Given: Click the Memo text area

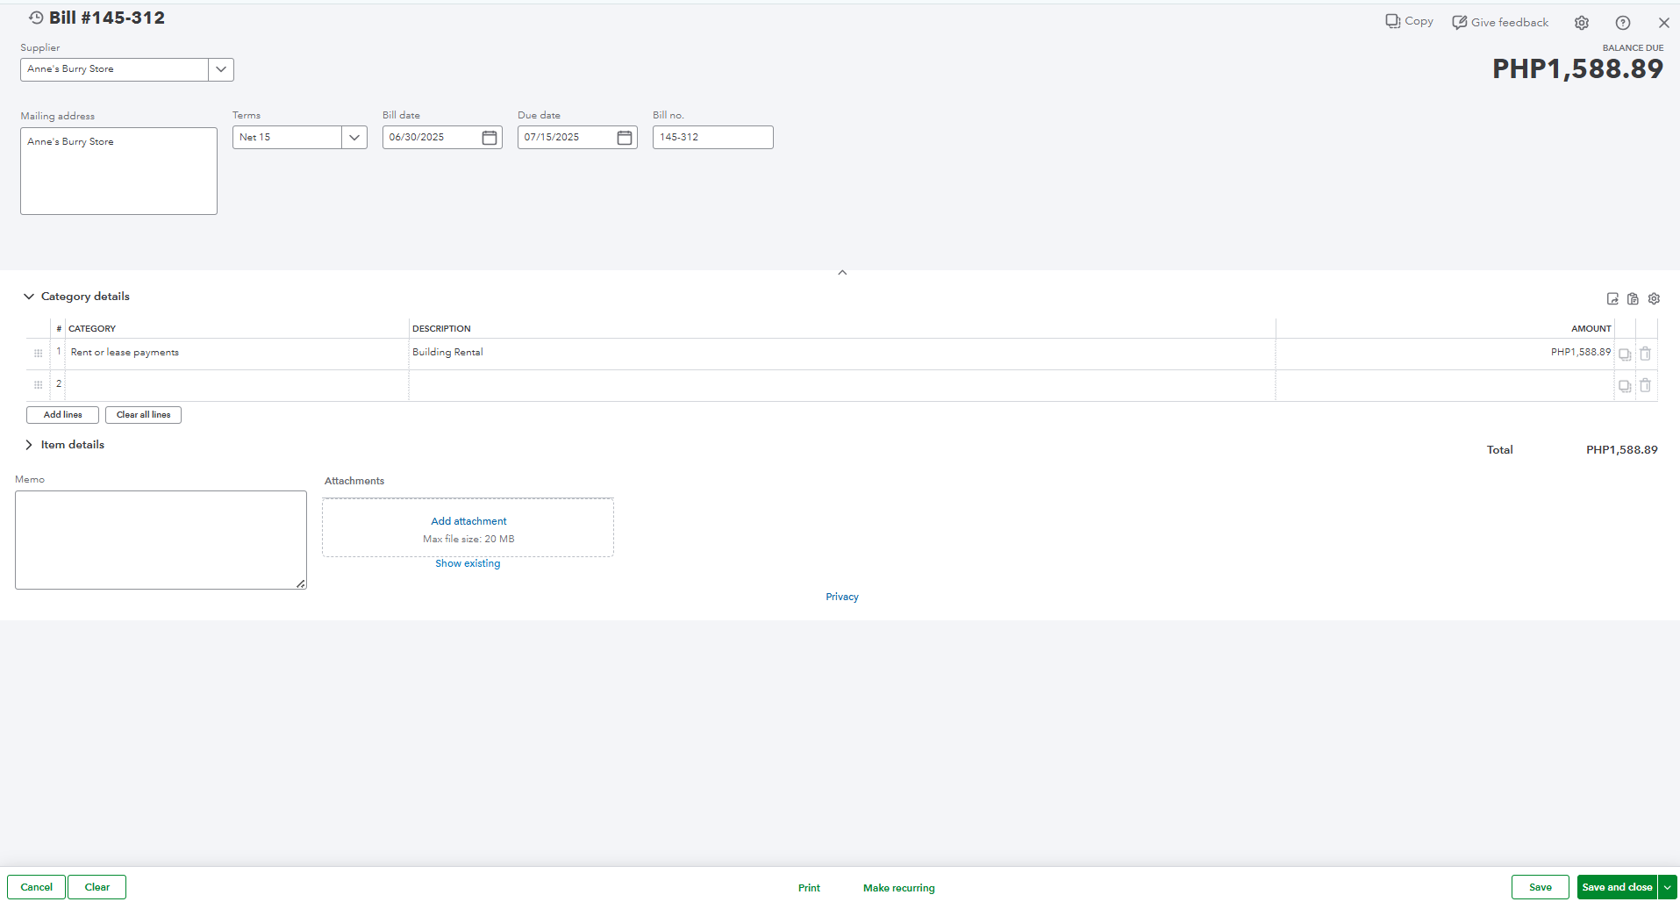Looking at the screenshot, I should [x=161, y=540].
